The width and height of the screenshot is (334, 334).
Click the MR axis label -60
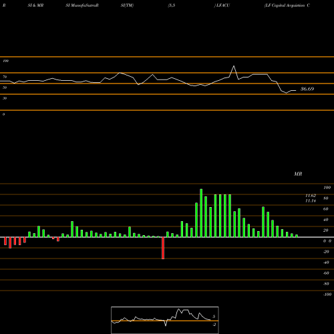point(326,273)
